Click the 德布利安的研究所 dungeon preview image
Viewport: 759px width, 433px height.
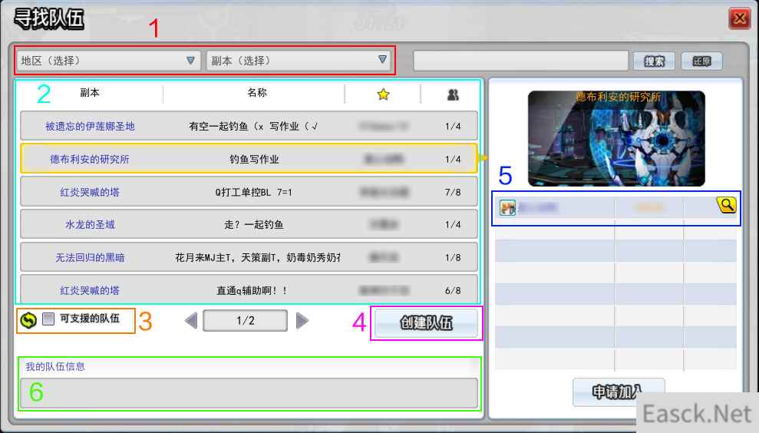616,138
